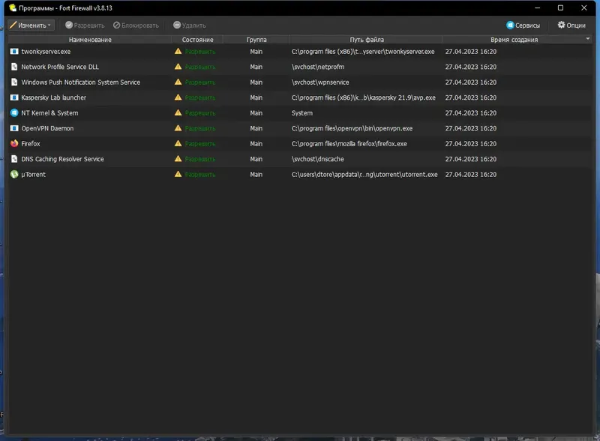Screen dimensions: 600x441
Task: Click warning triangle in DNS Caching Resolver row
Action: click(178, 158)
